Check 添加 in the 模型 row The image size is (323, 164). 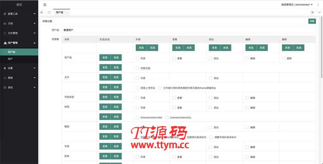(x=210, y=127)
